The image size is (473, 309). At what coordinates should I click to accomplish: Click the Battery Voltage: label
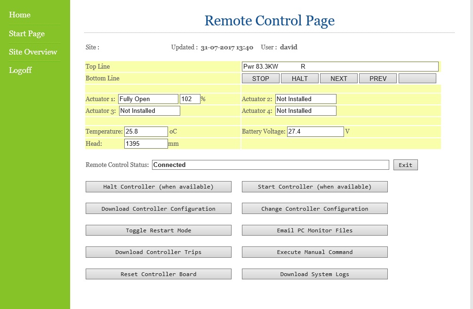click(264, 131)
